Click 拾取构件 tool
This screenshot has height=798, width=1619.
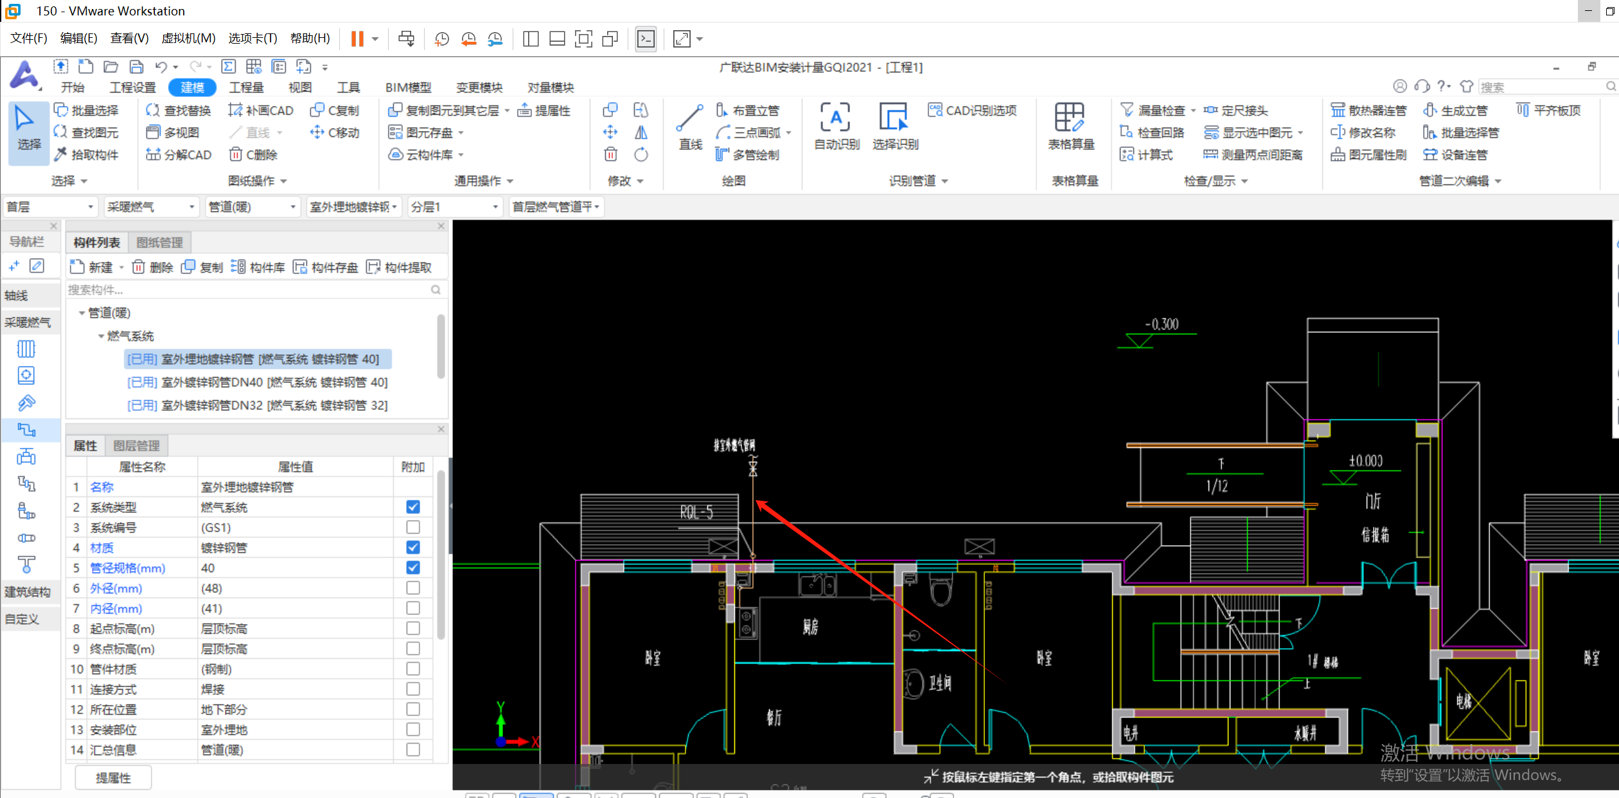pos(86,155)
